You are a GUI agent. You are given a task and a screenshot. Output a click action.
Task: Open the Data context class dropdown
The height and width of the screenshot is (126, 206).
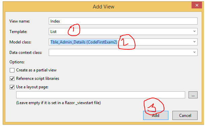(x=123, y=52)
